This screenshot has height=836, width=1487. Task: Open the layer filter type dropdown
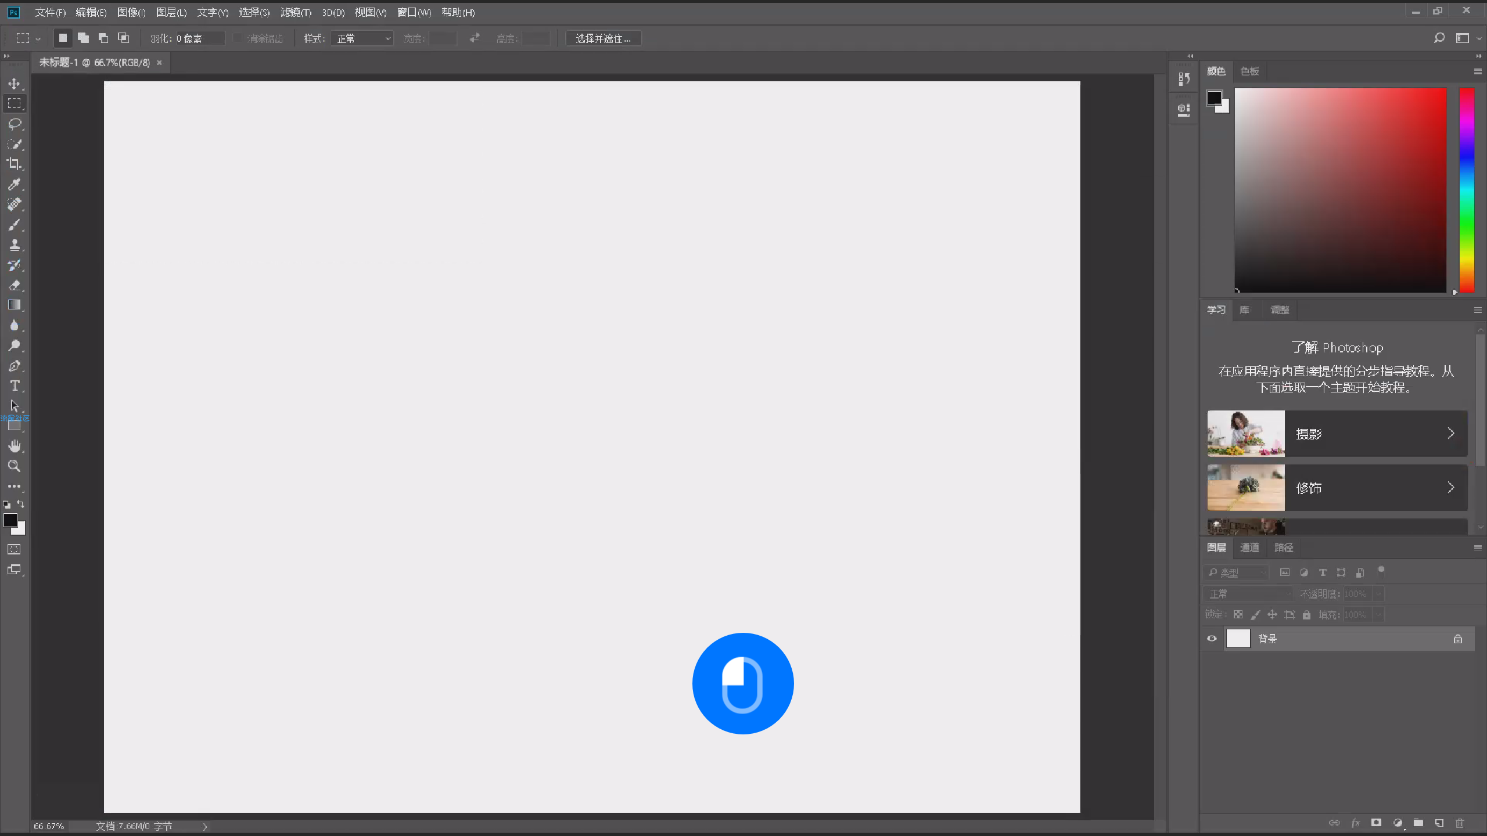tap(1236, 572)
